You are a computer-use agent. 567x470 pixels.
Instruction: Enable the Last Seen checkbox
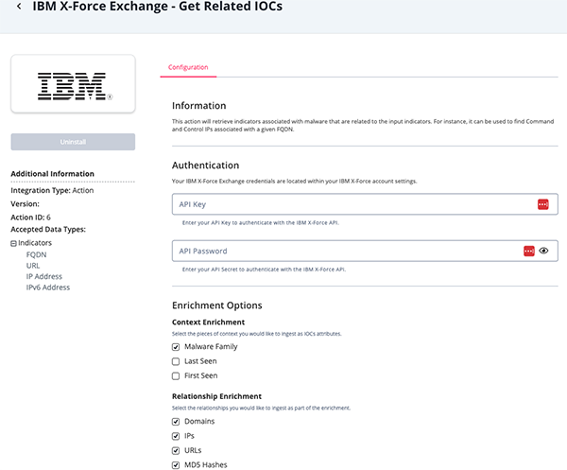(x=176, y=361)
